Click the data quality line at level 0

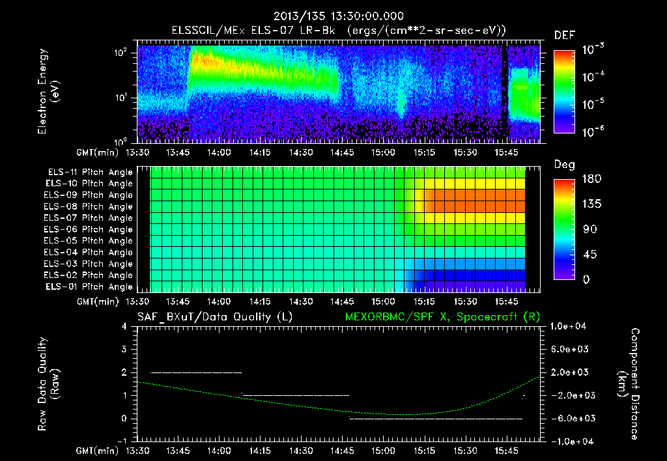(x=436, y=419)
